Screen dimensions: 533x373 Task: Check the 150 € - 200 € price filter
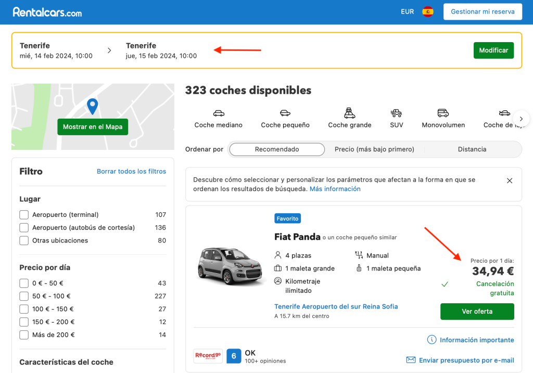click(x=24, y=322)
